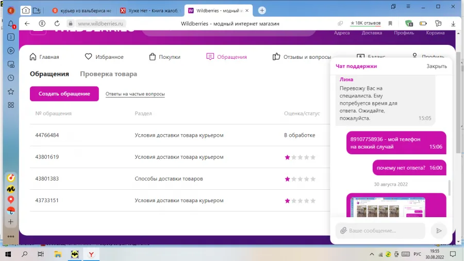
Task: Switch to курьер из вальбериса tab
Action: [81, 11]
